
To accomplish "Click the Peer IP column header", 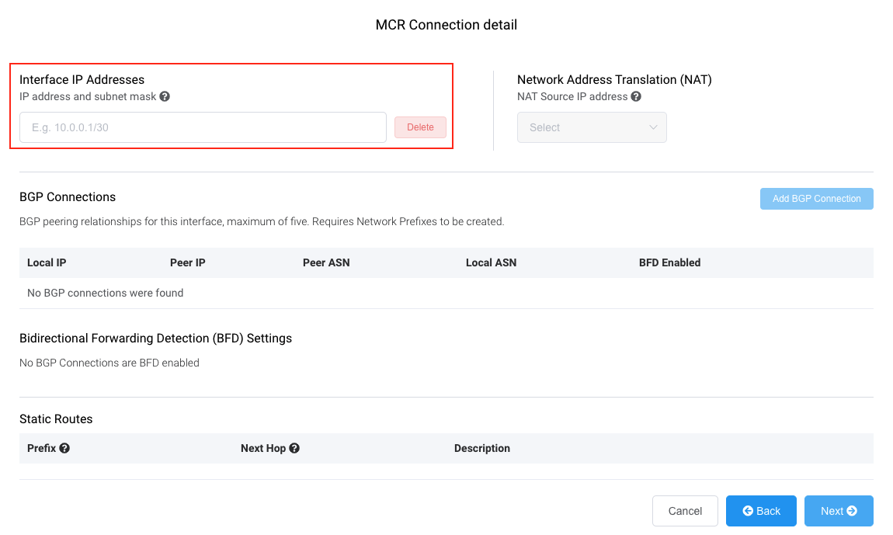I will (188, 262).
